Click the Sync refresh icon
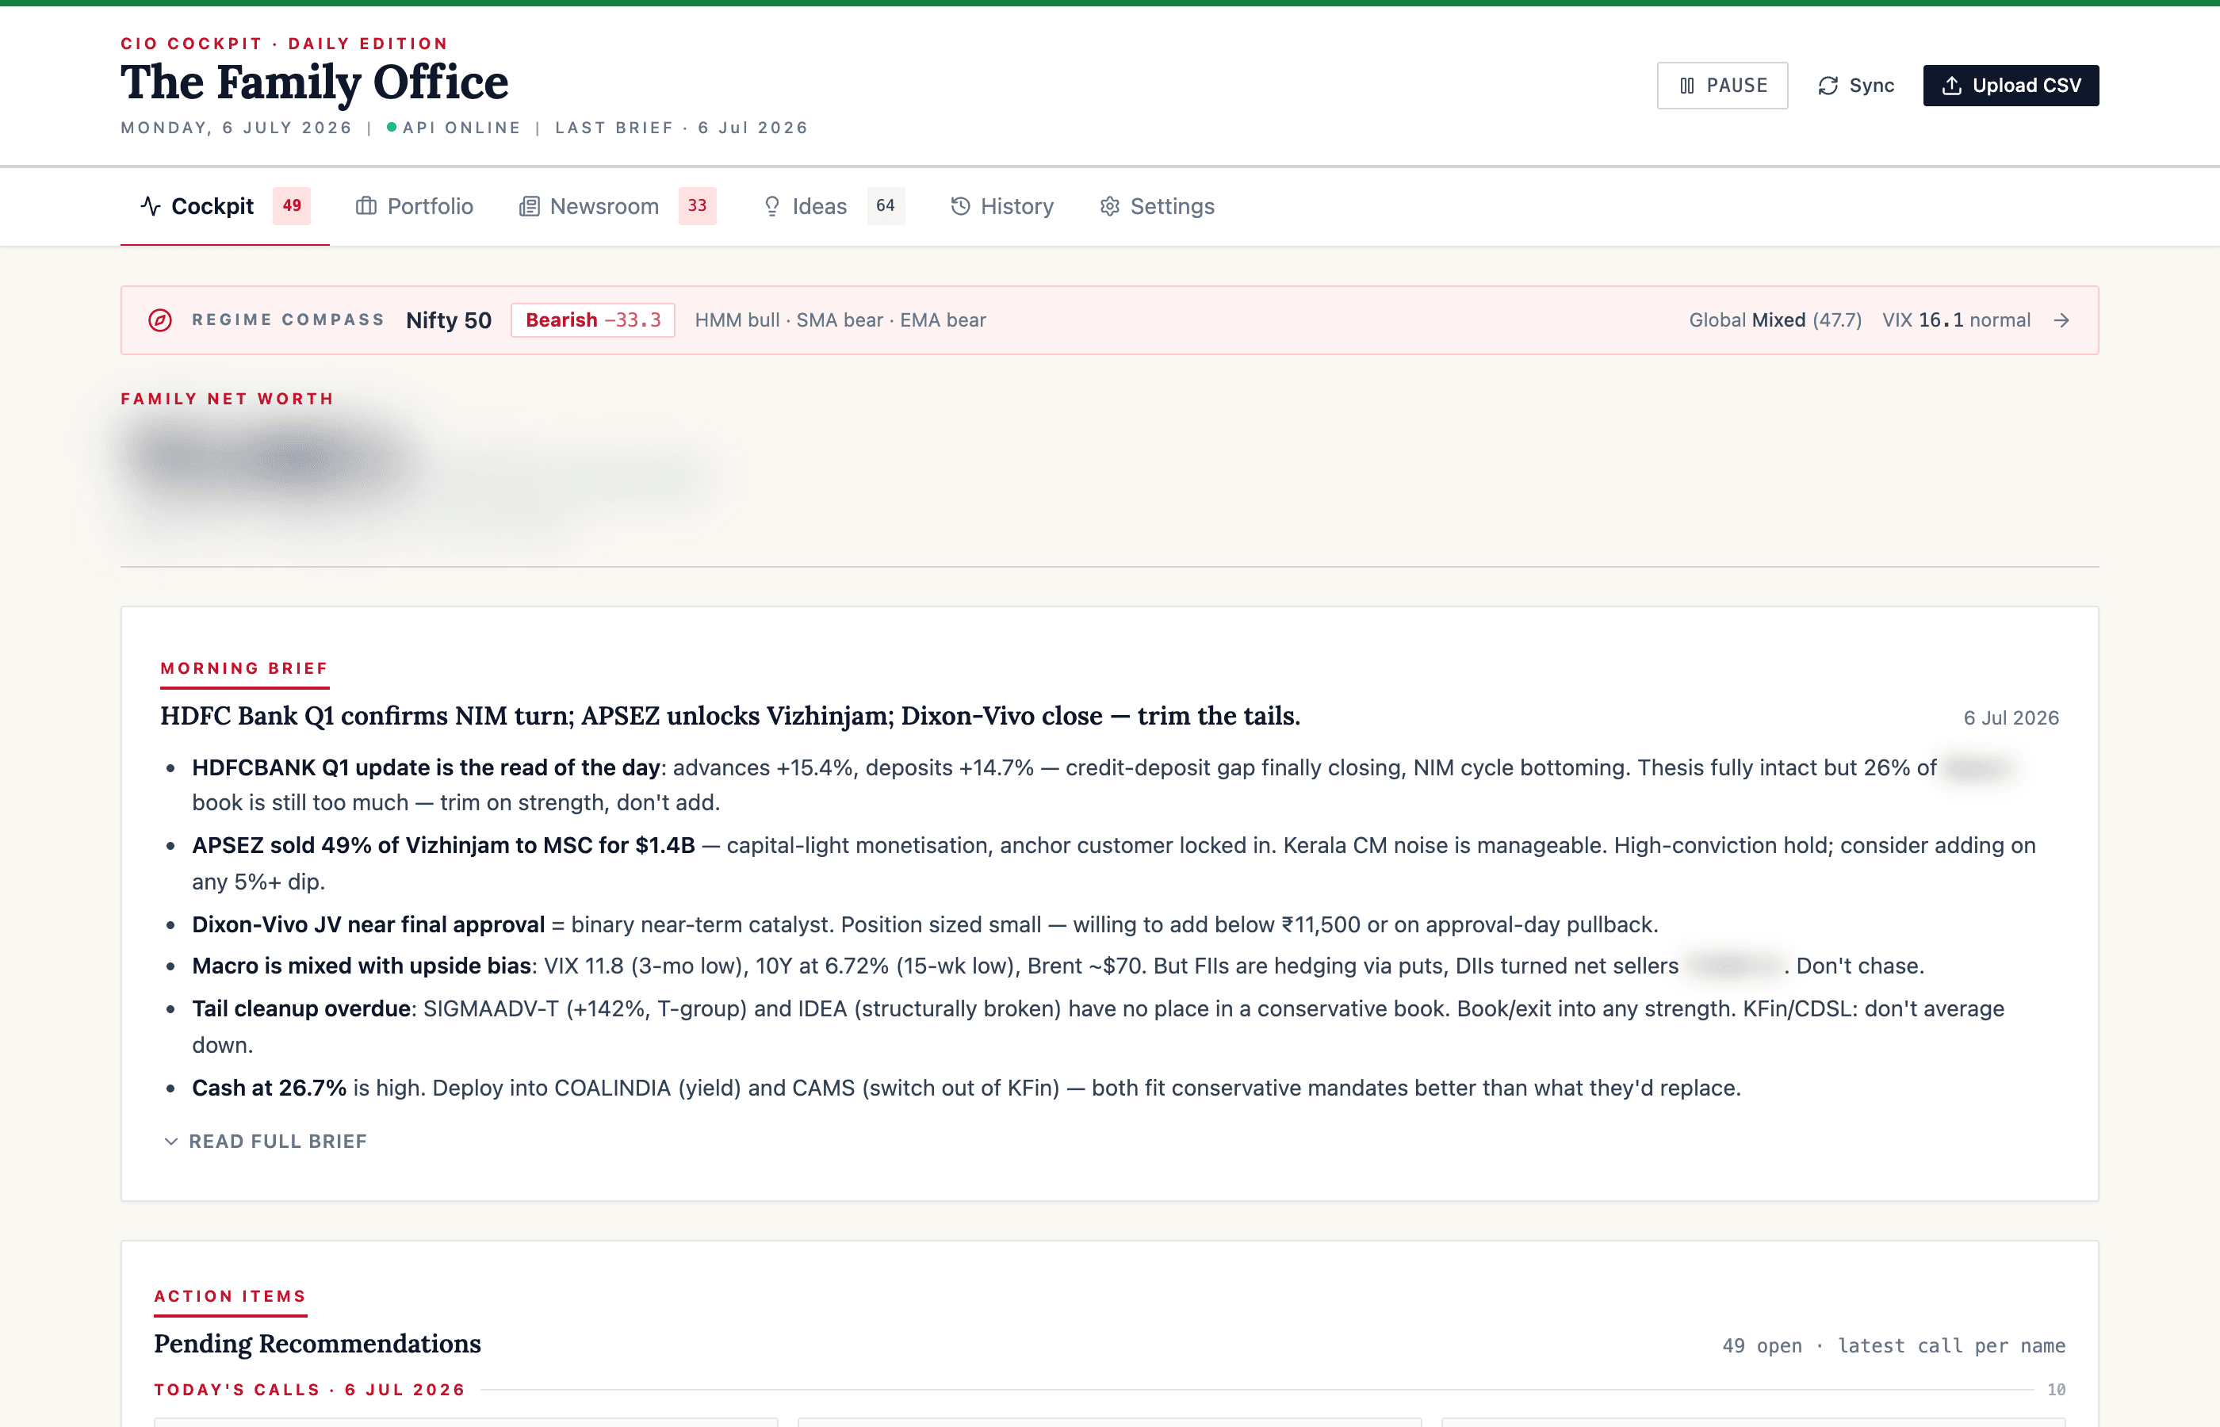The width and height of the screenshot is (2220, 1427). click(x=1828, y=86)
